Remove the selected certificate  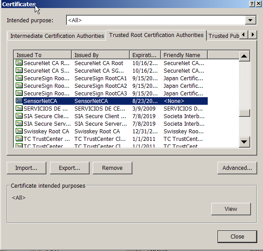tap(112, 168)
